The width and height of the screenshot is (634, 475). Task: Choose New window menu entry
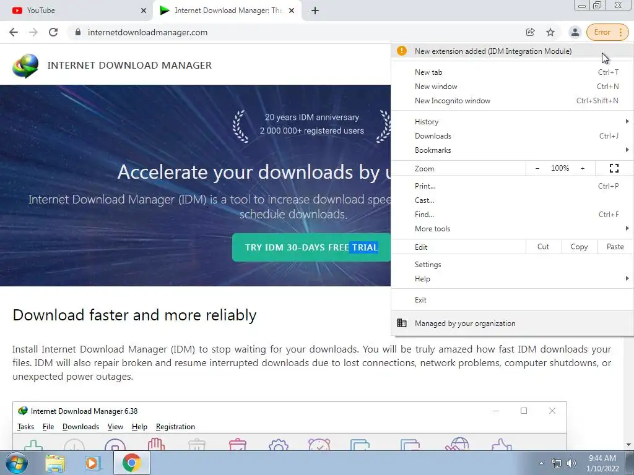click(512, 87)
